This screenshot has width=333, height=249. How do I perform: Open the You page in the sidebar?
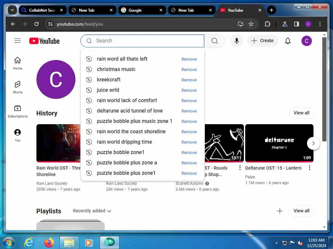[x=18, y=135]
